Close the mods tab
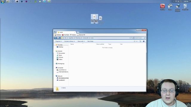 coord(75,32)
